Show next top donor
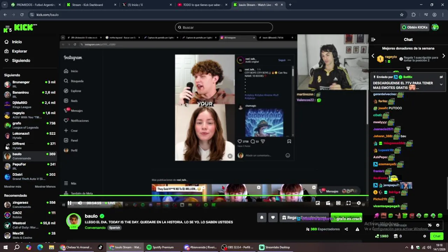This screenshot has height=252, width=448. [x=443, y=56]
